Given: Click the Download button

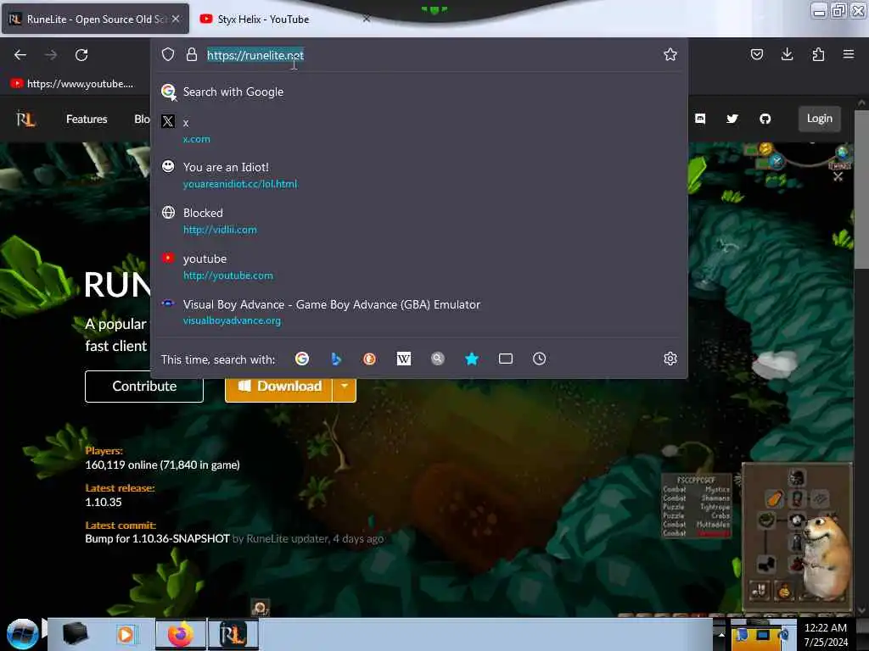Looking at the screenshot, I should tap(279, 386).
